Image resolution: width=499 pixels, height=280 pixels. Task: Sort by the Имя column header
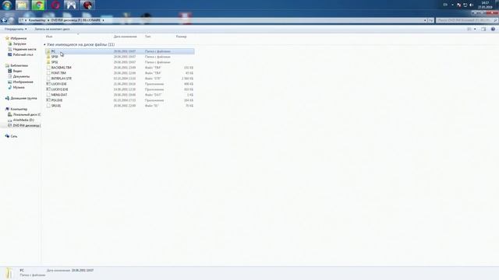[x=49, y=37]
